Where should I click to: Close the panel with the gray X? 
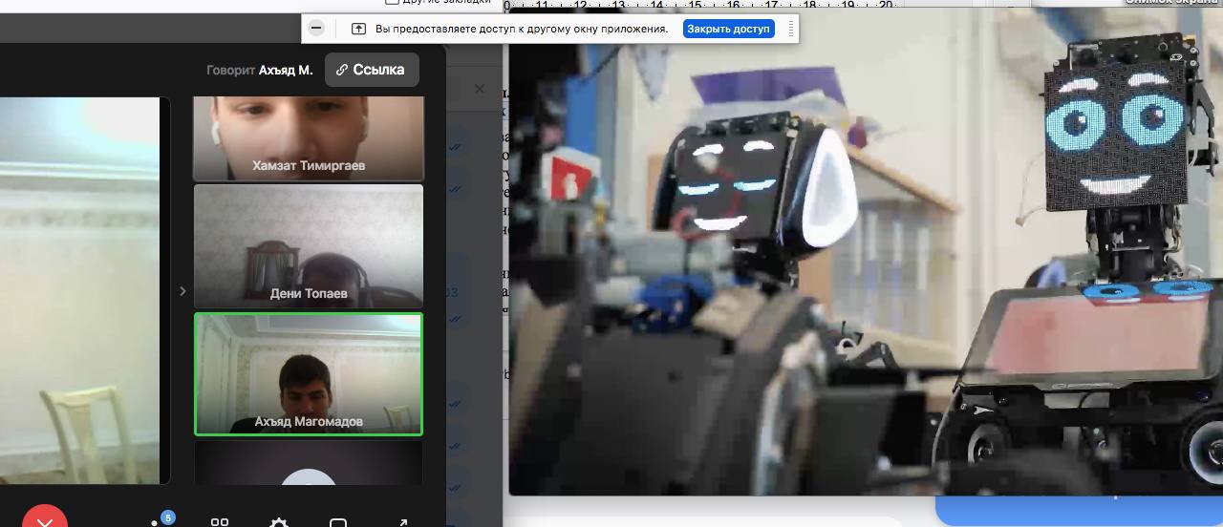coord(480,89)
